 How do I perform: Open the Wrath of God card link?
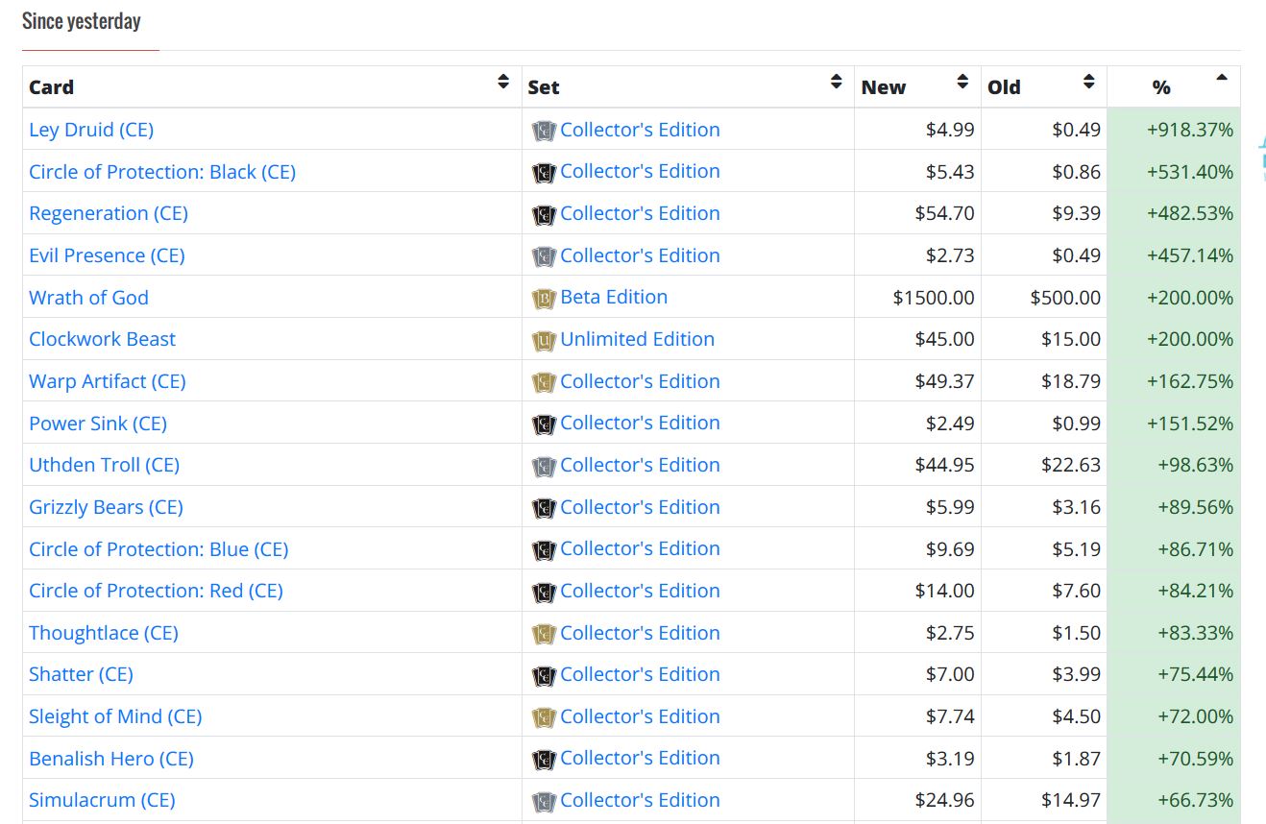88,298
